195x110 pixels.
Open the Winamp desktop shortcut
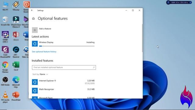click(16, 6)
